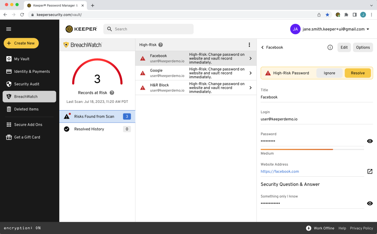Click the BreachWatch shield logo
The height and width of the screenshot is (234, 377).
[x=66, y=45]
